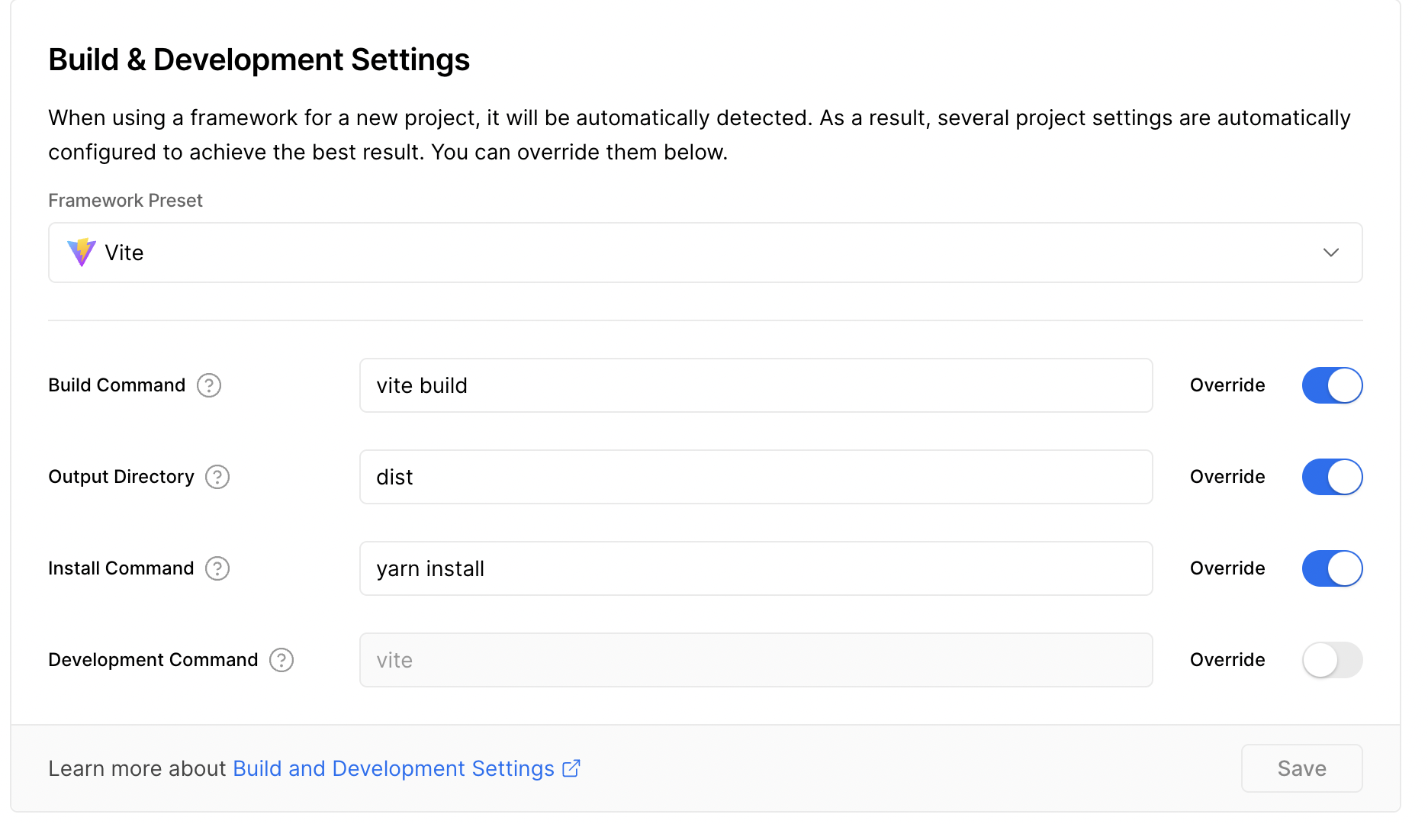Disable the Install Command override switch
This screenshot has height=824, width=1428.
point(1332,568)
